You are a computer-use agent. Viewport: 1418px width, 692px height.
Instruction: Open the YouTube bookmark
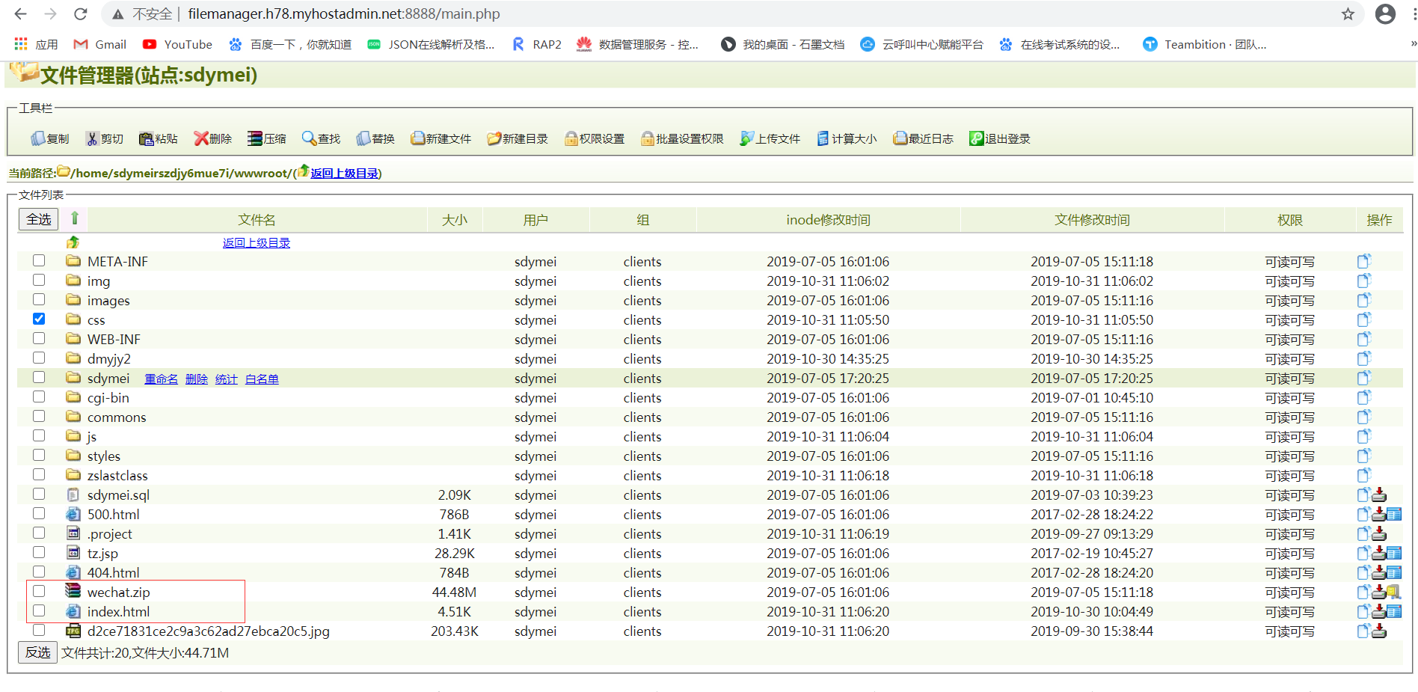(x=178, y=45)
